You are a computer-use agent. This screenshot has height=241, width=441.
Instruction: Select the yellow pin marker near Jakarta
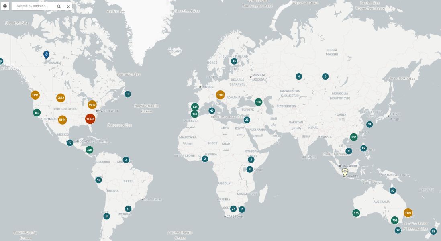[345, 172]
